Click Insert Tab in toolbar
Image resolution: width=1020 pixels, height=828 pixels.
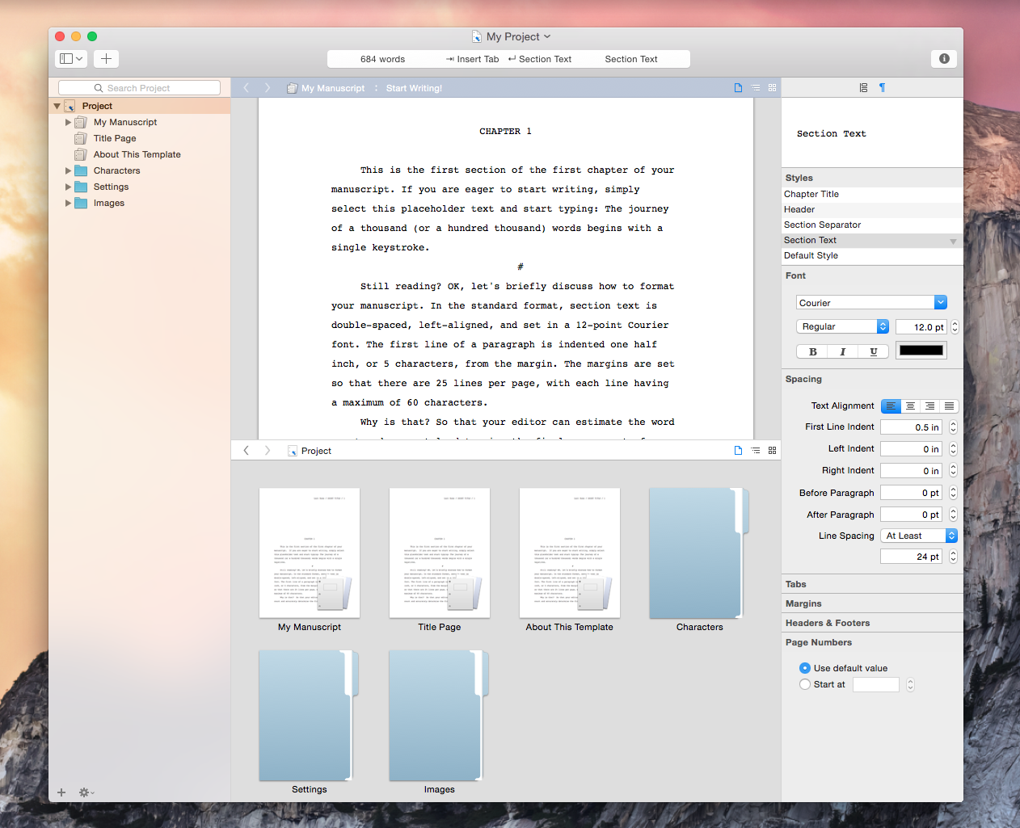coord(472,59)
